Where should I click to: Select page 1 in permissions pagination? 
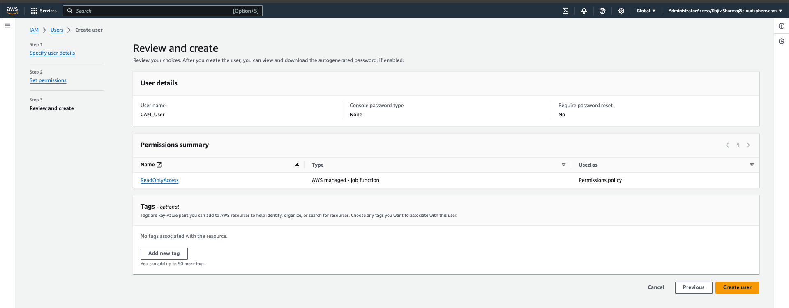(x=738, y=145)
